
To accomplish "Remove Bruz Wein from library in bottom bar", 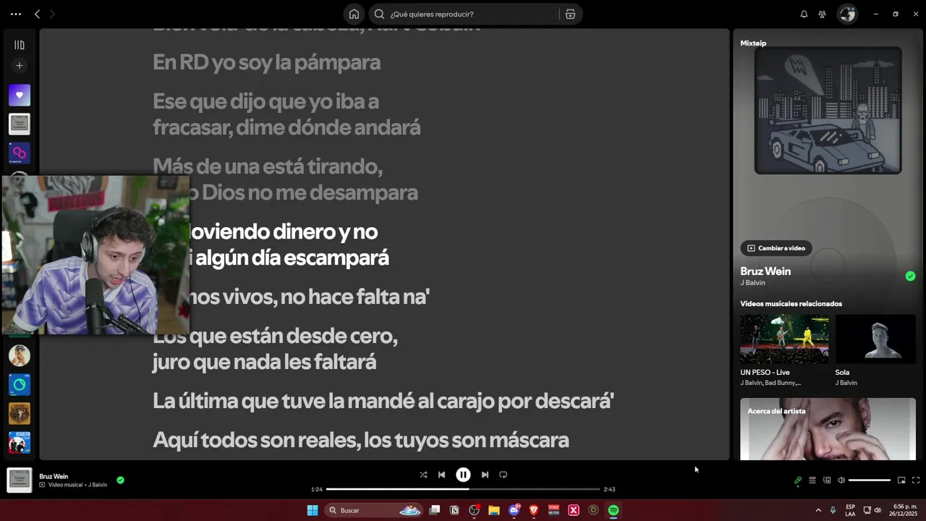I will [120, 480].
